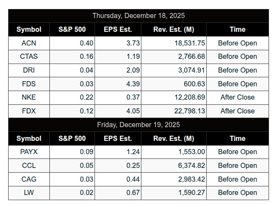Click the PAYX symbol
The width and height of the screenshot is (272, 204).
[x=29, y=152]
